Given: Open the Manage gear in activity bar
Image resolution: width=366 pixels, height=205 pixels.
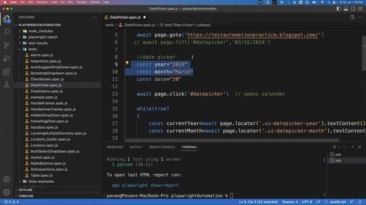Looking at the screenshot, I should (x=6, y=192).
